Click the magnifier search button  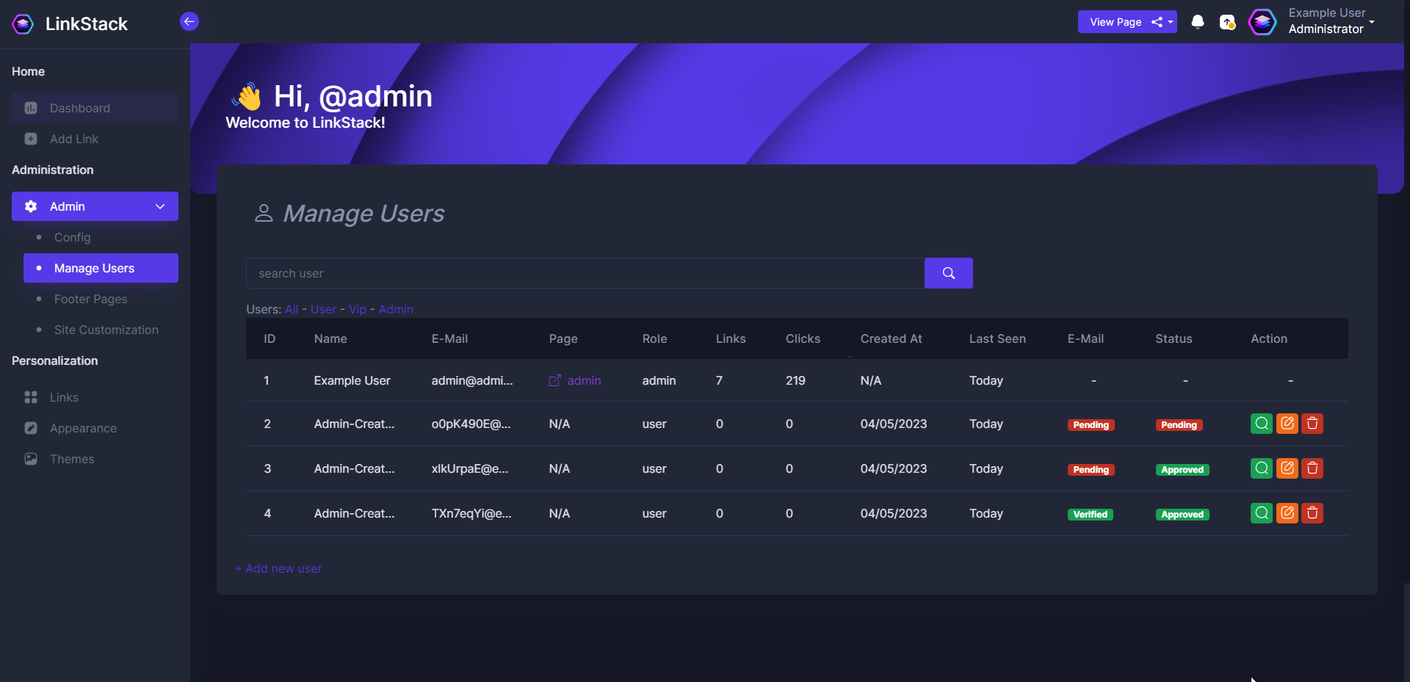[949, 273]
